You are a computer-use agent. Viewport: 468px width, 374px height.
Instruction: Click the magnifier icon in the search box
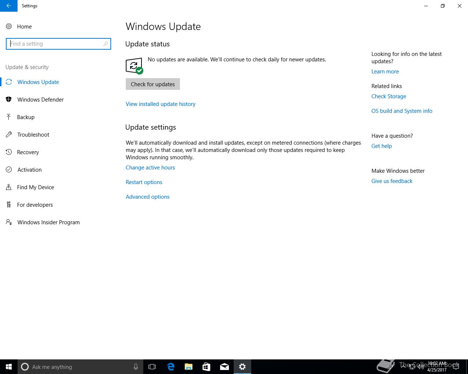(x=106, y=44)
